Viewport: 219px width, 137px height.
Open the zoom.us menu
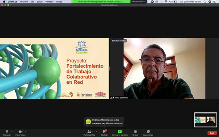(12, 2)
